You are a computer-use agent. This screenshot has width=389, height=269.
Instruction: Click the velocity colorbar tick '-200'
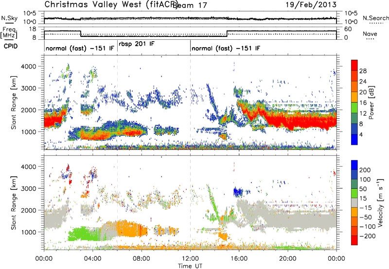[x=367, y=236]
